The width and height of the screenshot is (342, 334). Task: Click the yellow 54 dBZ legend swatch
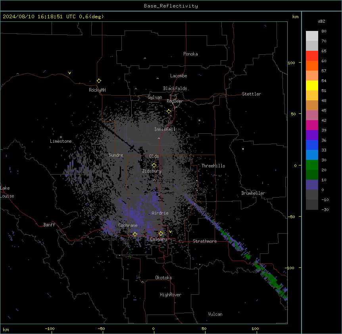[312, 85]
